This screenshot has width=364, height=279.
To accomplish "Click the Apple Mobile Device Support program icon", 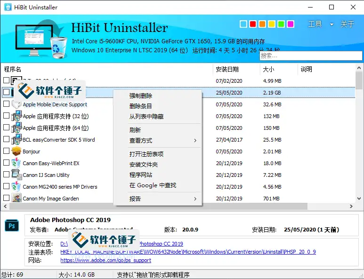I will [16, 104].
